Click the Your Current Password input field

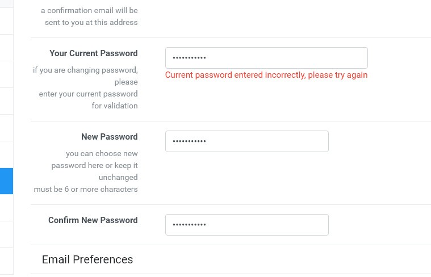point(266,58)
